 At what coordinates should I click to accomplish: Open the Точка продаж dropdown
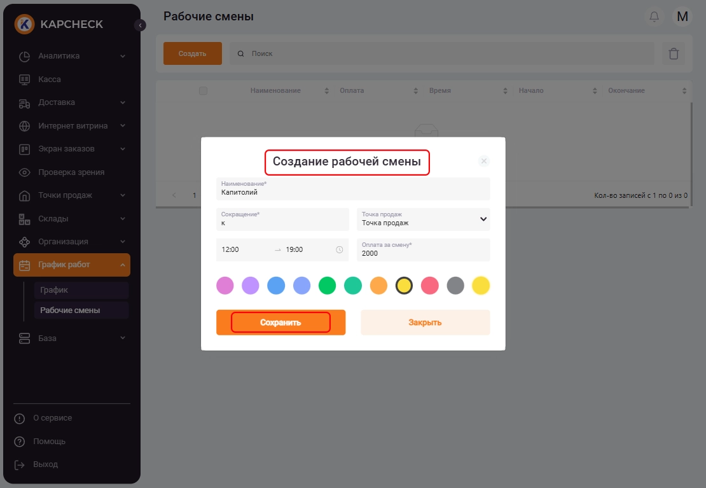423,220
